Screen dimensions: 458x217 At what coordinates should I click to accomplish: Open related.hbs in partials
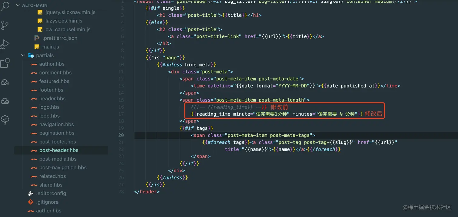point(52,176)
